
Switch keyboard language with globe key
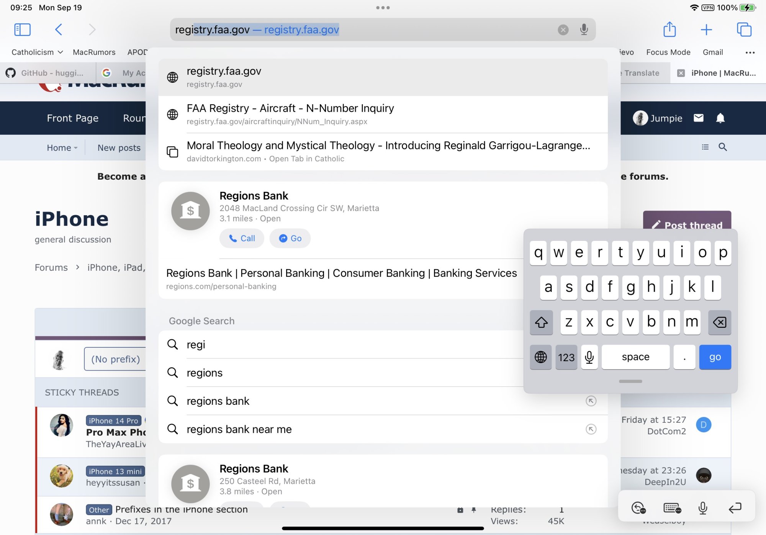[540, 357]
